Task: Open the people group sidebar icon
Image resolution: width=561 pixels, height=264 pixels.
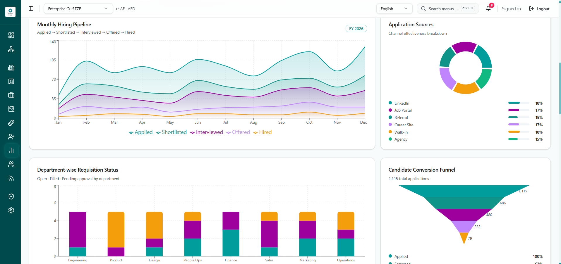Action: click(11, 164)
